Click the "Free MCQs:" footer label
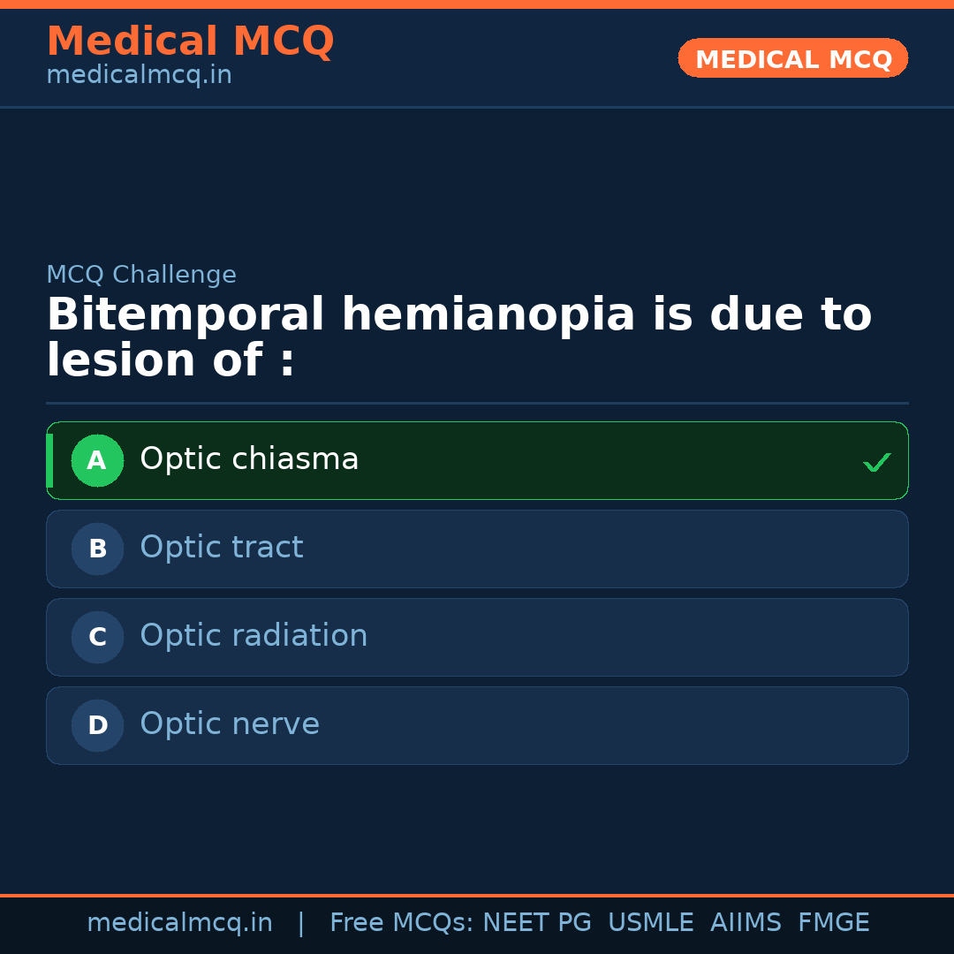Screen dimensions: 954x954 (401, 923)
